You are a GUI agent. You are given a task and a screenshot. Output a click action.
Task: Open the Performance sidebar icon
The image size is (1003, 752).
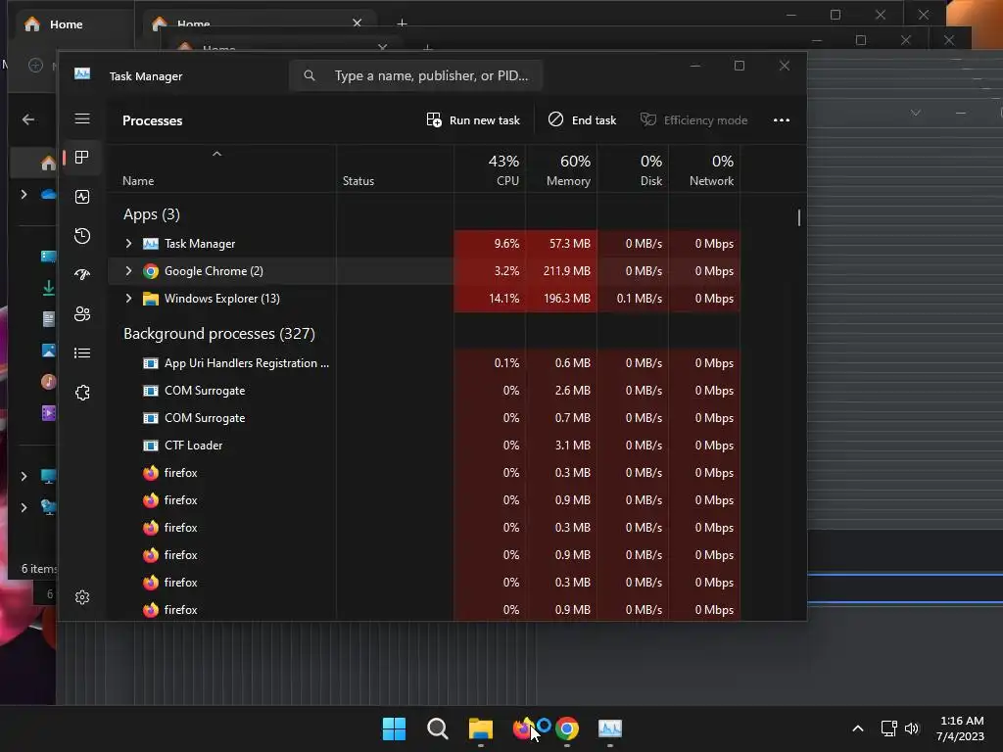pos(82,197)
